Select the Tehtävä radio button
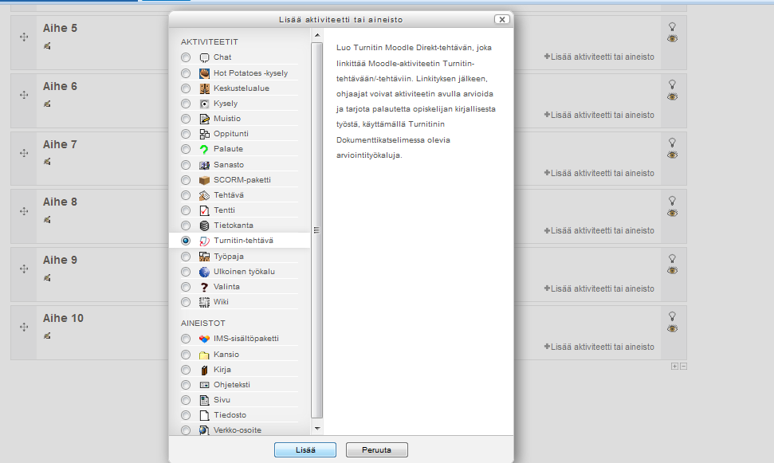Viewport: 774px width, 463px height. (186, 195)
